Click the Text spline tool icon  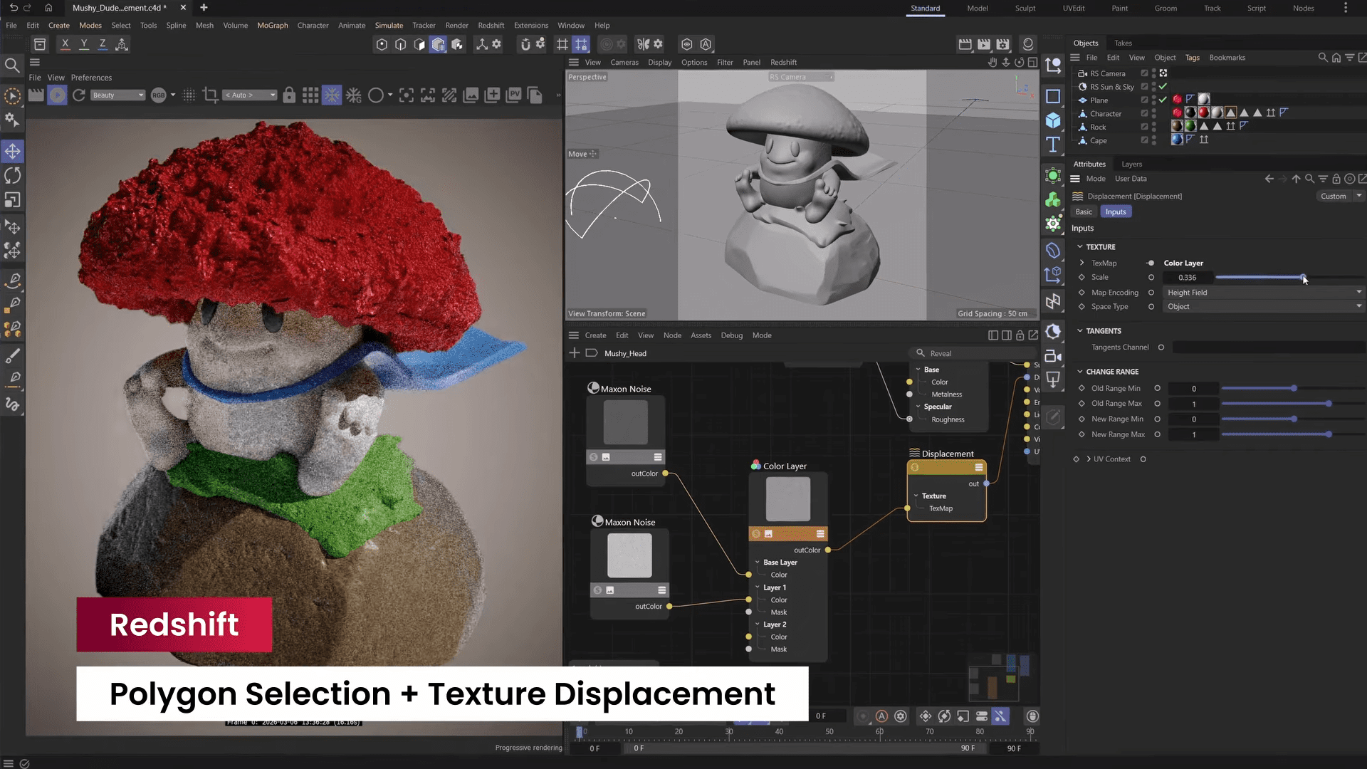1053,145
